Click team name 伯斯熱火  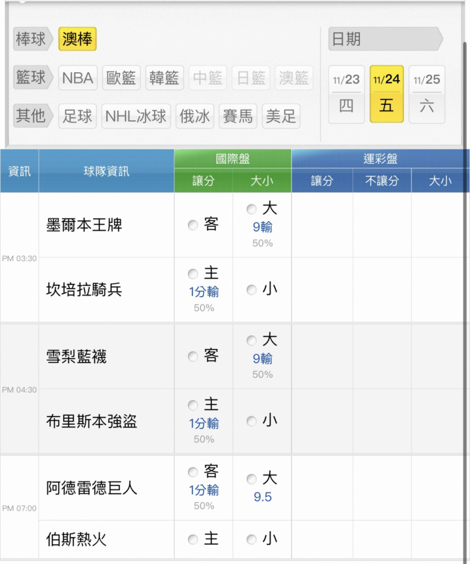pyautogui.click(x=76, y=540)
